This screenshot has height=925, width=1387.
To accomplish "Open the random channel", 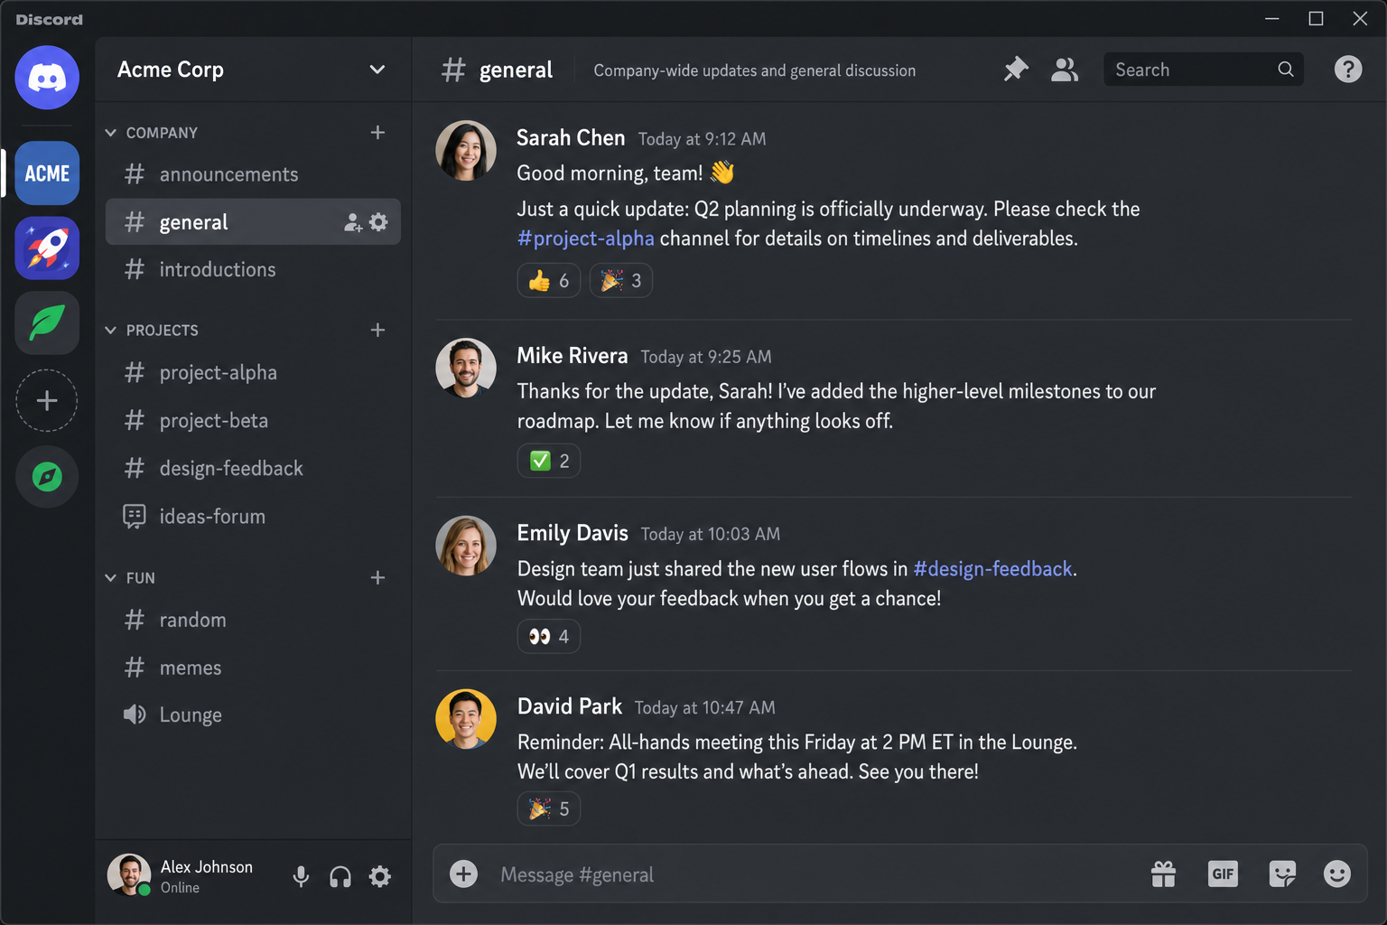I will click(253, 620).
